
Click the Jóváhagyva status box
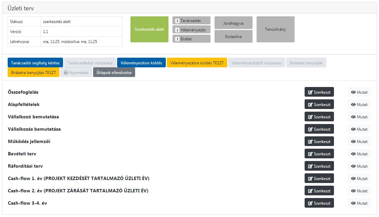[x=233, y=23]
